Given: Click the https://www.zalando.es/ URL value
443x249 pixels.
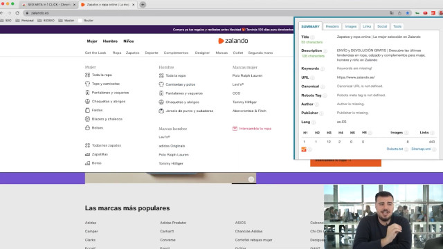Looking at the screenshot, I should 356,77.
